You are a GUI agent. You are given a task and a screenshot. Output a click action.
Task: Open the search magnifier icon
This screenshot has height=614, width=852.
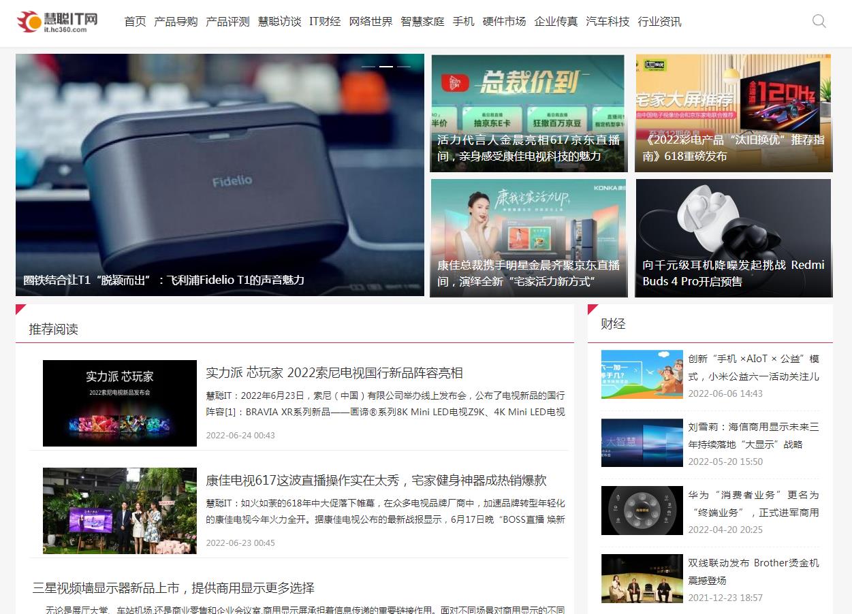[x=819, y=21]
